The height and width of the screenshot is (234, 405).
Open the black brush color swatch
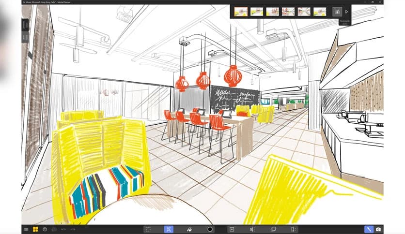click(210, 229)
